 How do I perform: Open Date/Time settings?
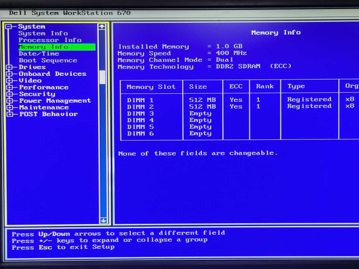point(39,54)
